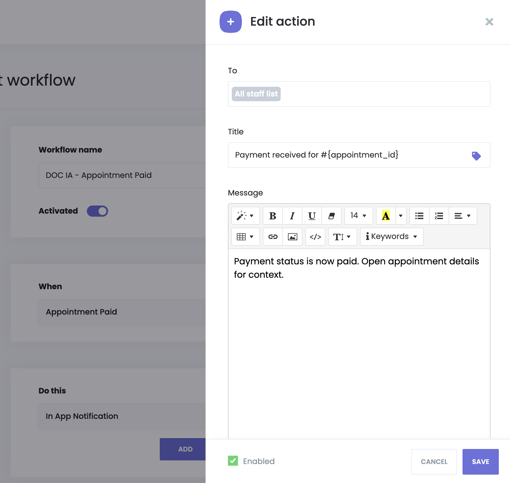Click into the Title input field
510x483 pixels.
349,155
